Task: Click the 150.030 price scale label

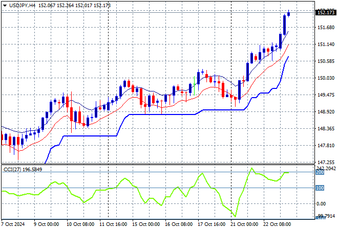Action: pyautogui.click(x=326, y=78)
